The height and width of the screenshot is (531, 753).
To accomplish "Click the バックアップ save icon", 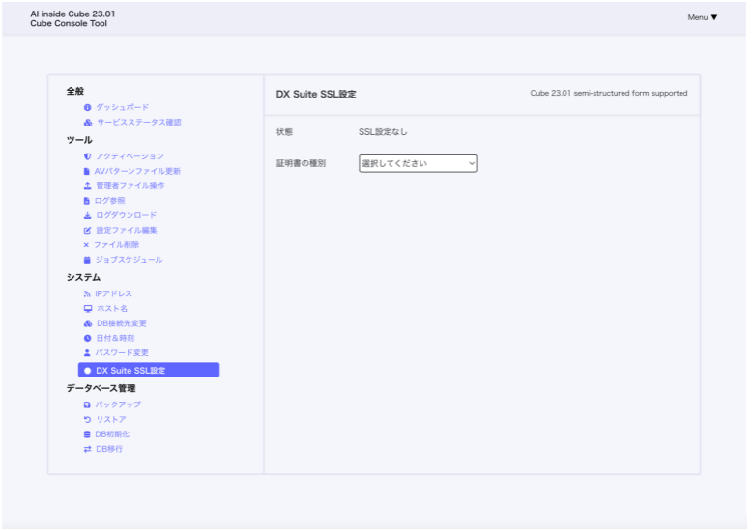I will click(x=87, y=405).
